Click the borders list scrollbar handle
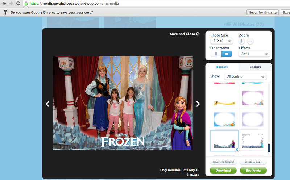 point(269,148)
